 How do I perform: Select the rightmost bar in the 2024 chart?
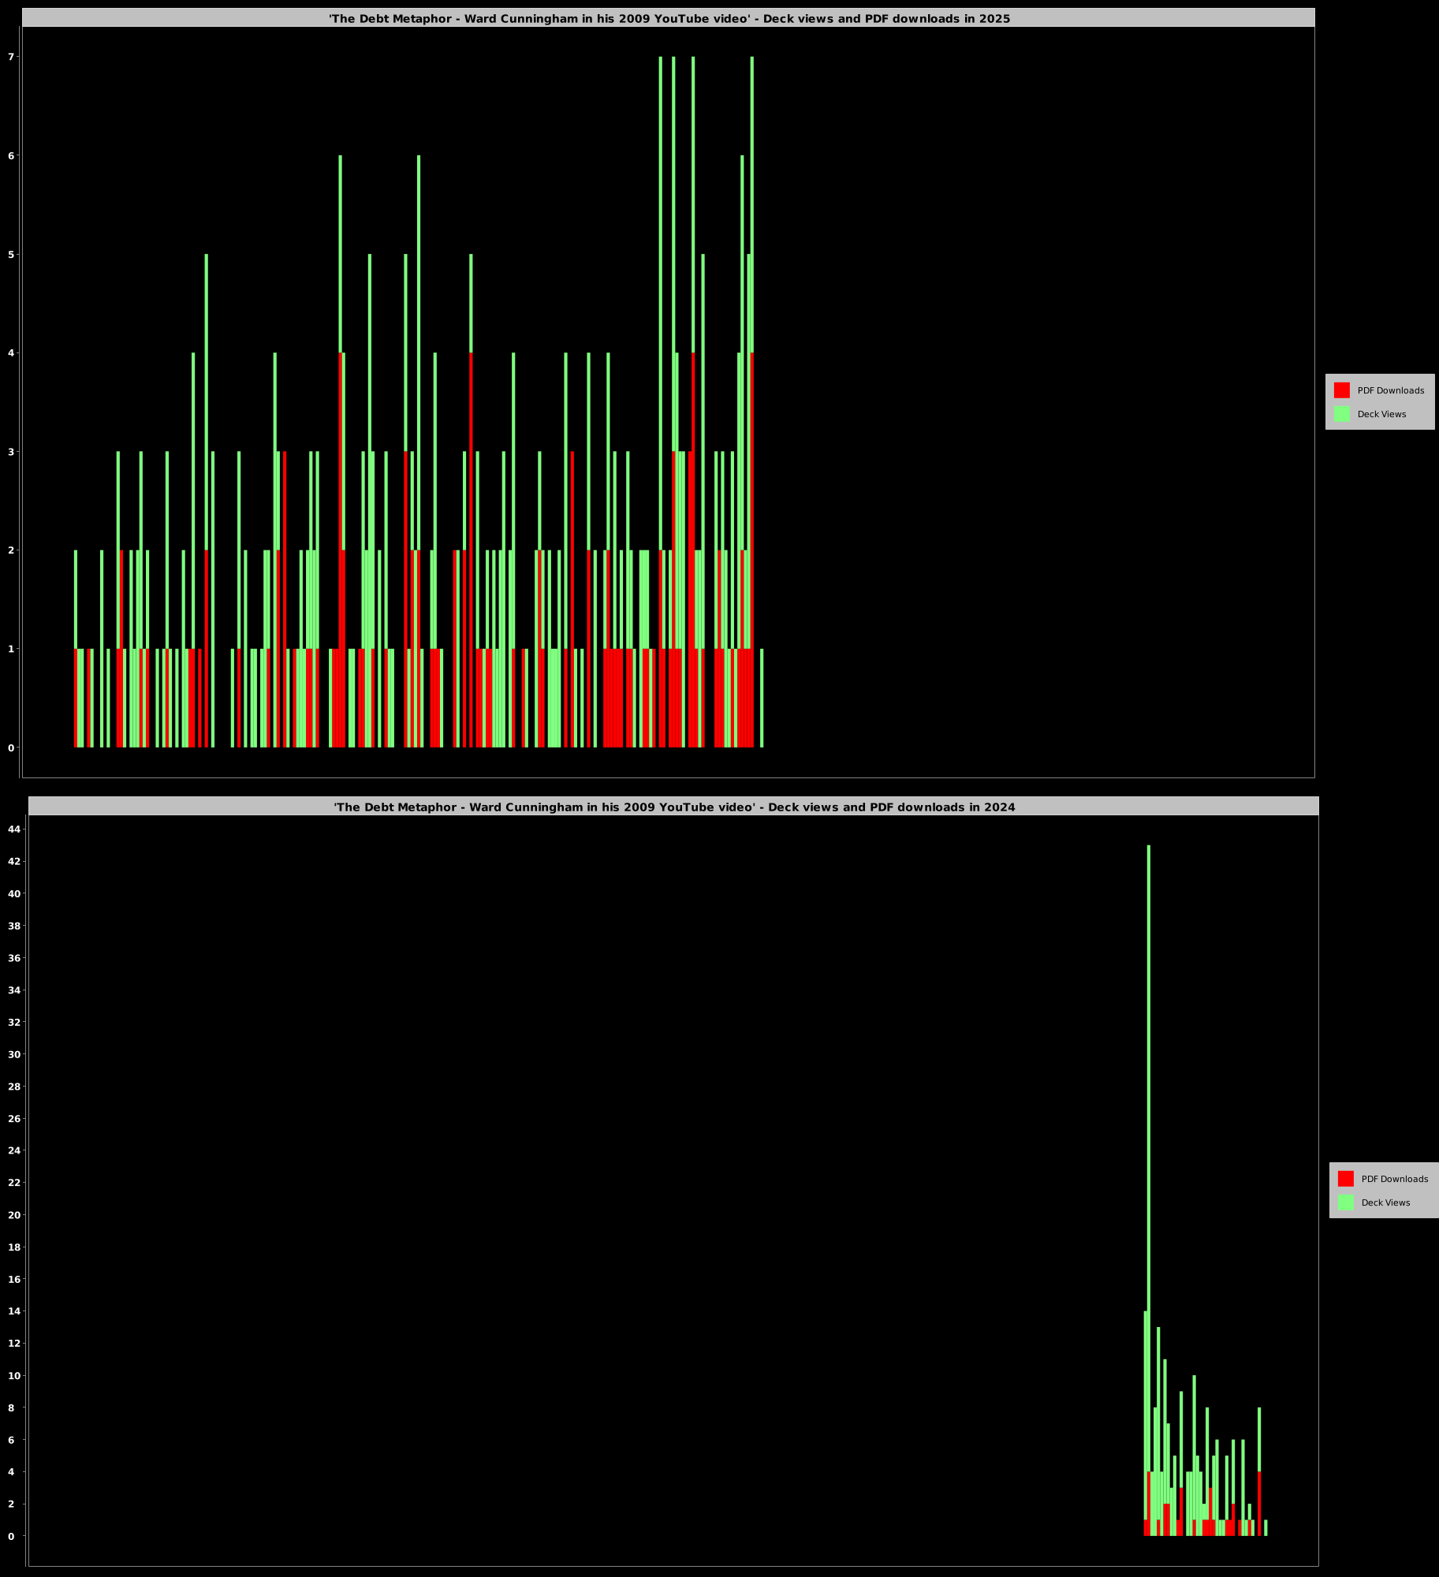(1266, 1527)
